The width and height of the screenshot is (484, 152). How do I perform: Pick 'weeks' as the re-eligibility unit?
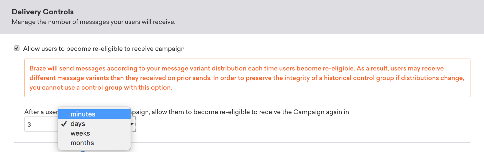pos(80,133)
